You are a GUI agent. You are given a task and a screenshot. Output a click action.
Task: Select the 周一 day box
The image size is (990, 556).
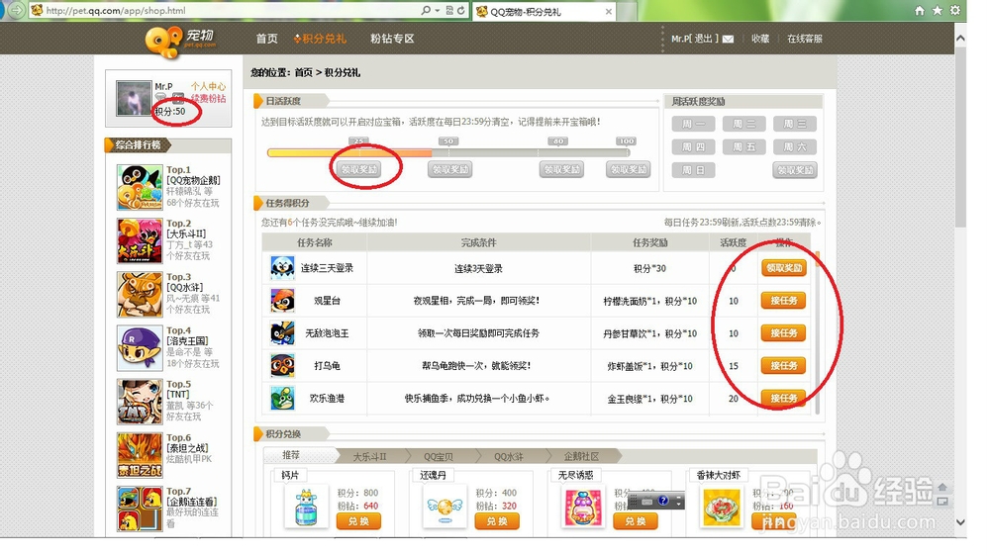tap(693, 124)
